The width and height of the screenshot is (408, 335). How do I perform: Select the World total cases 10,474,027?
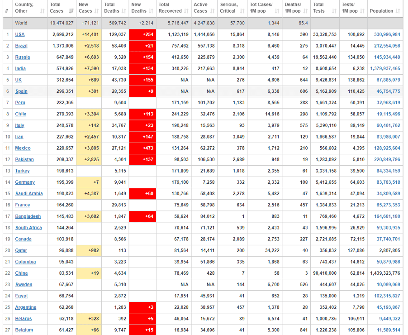[62, 23]
